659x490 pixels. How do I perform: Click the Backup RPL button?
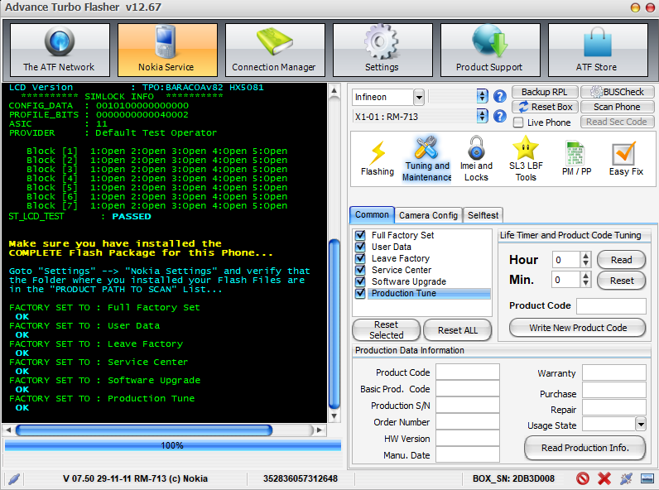click(545, 92)
